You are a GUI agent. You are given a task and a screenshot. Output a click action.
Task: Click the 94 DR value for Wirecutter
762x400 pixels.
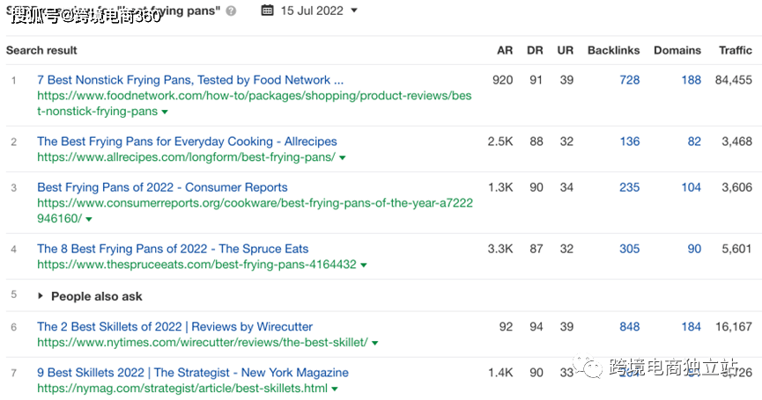pos(536,326)
